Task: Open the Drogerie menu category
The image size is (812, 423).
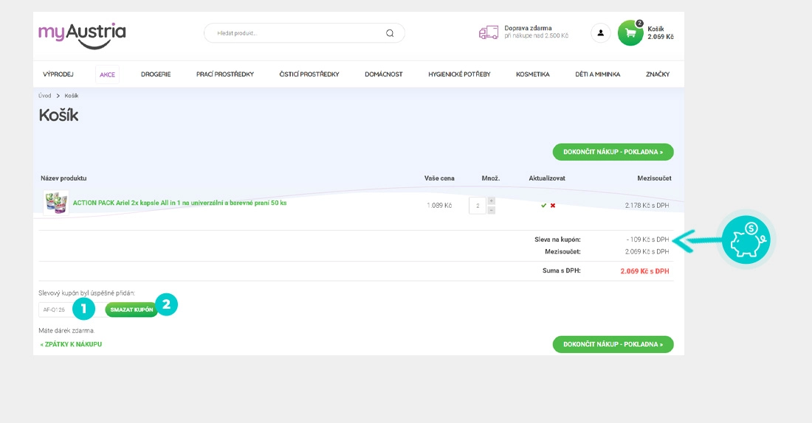Action: click(x=156, y=74)
